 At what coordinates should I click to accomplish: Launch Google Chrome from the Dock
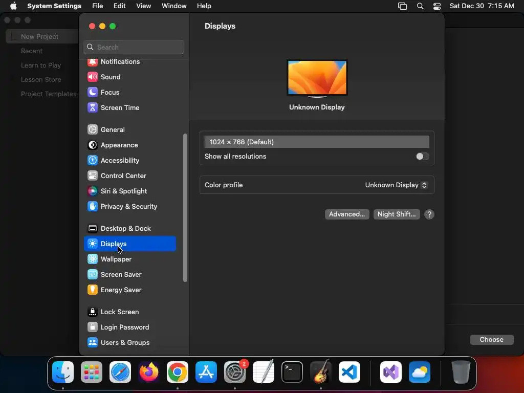[178, 372]
